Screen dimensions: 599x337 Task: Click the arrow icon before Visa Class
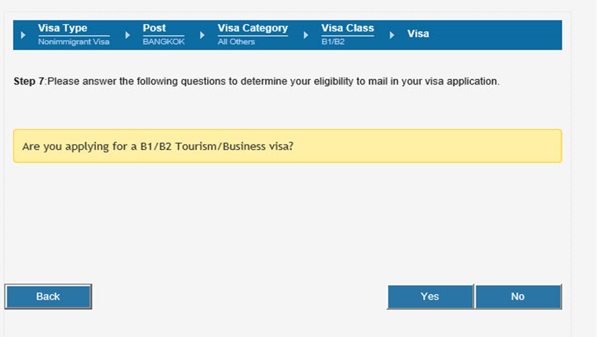click(306, 35)
